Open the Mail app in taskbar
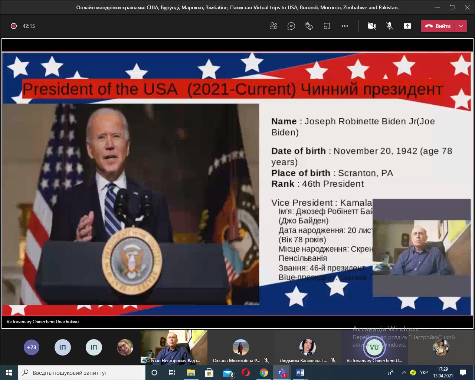The height and width of the screenshot is (380, 475). (x=227, y=373)
